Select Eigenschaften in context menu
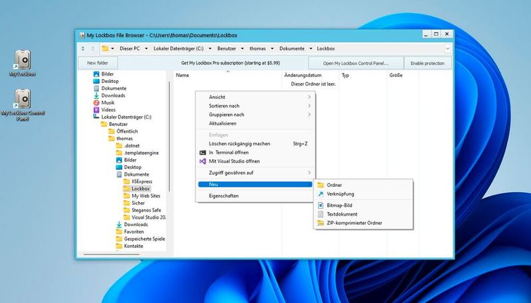Viewport: 531px width, 303px height. pos(223,196)
